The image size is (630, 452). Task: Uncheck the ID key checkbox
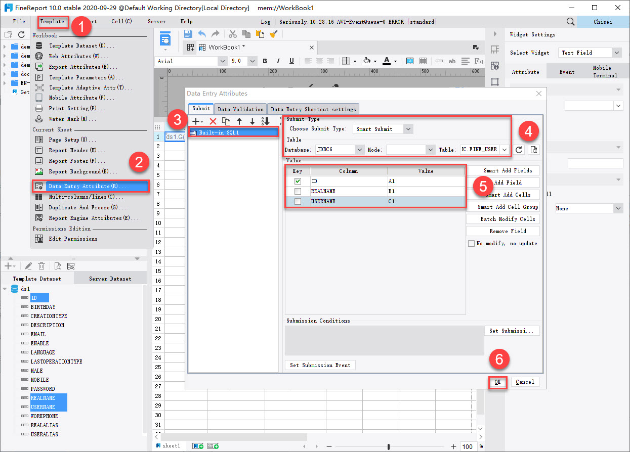coord(298,181)
